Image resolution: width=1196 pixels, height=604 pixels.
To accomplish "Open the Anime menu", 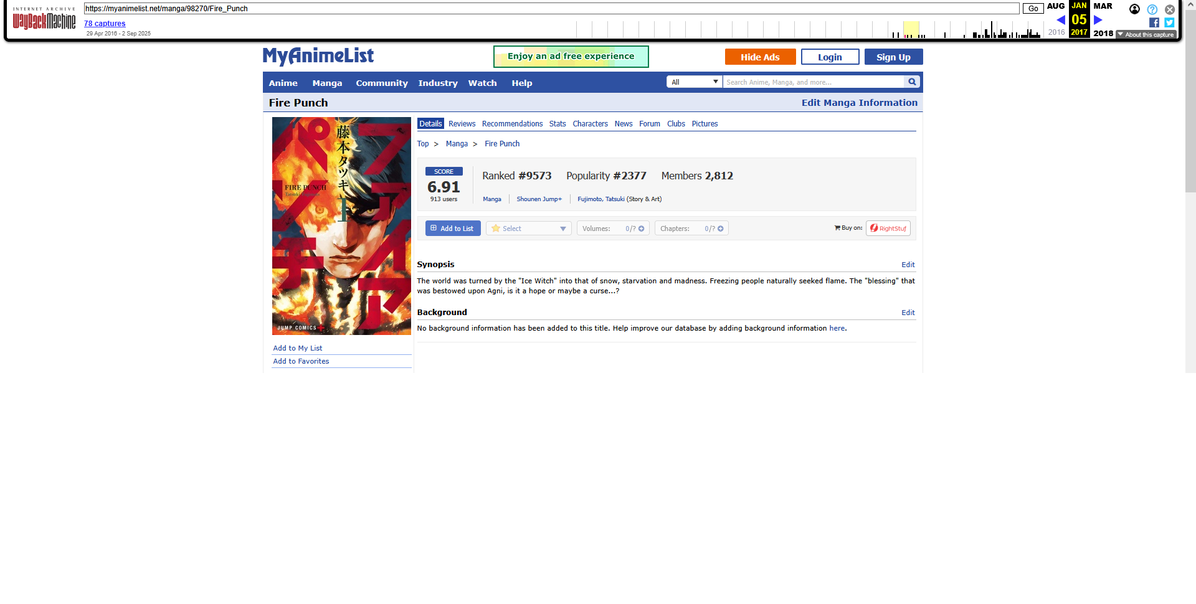I will [283, 83].
